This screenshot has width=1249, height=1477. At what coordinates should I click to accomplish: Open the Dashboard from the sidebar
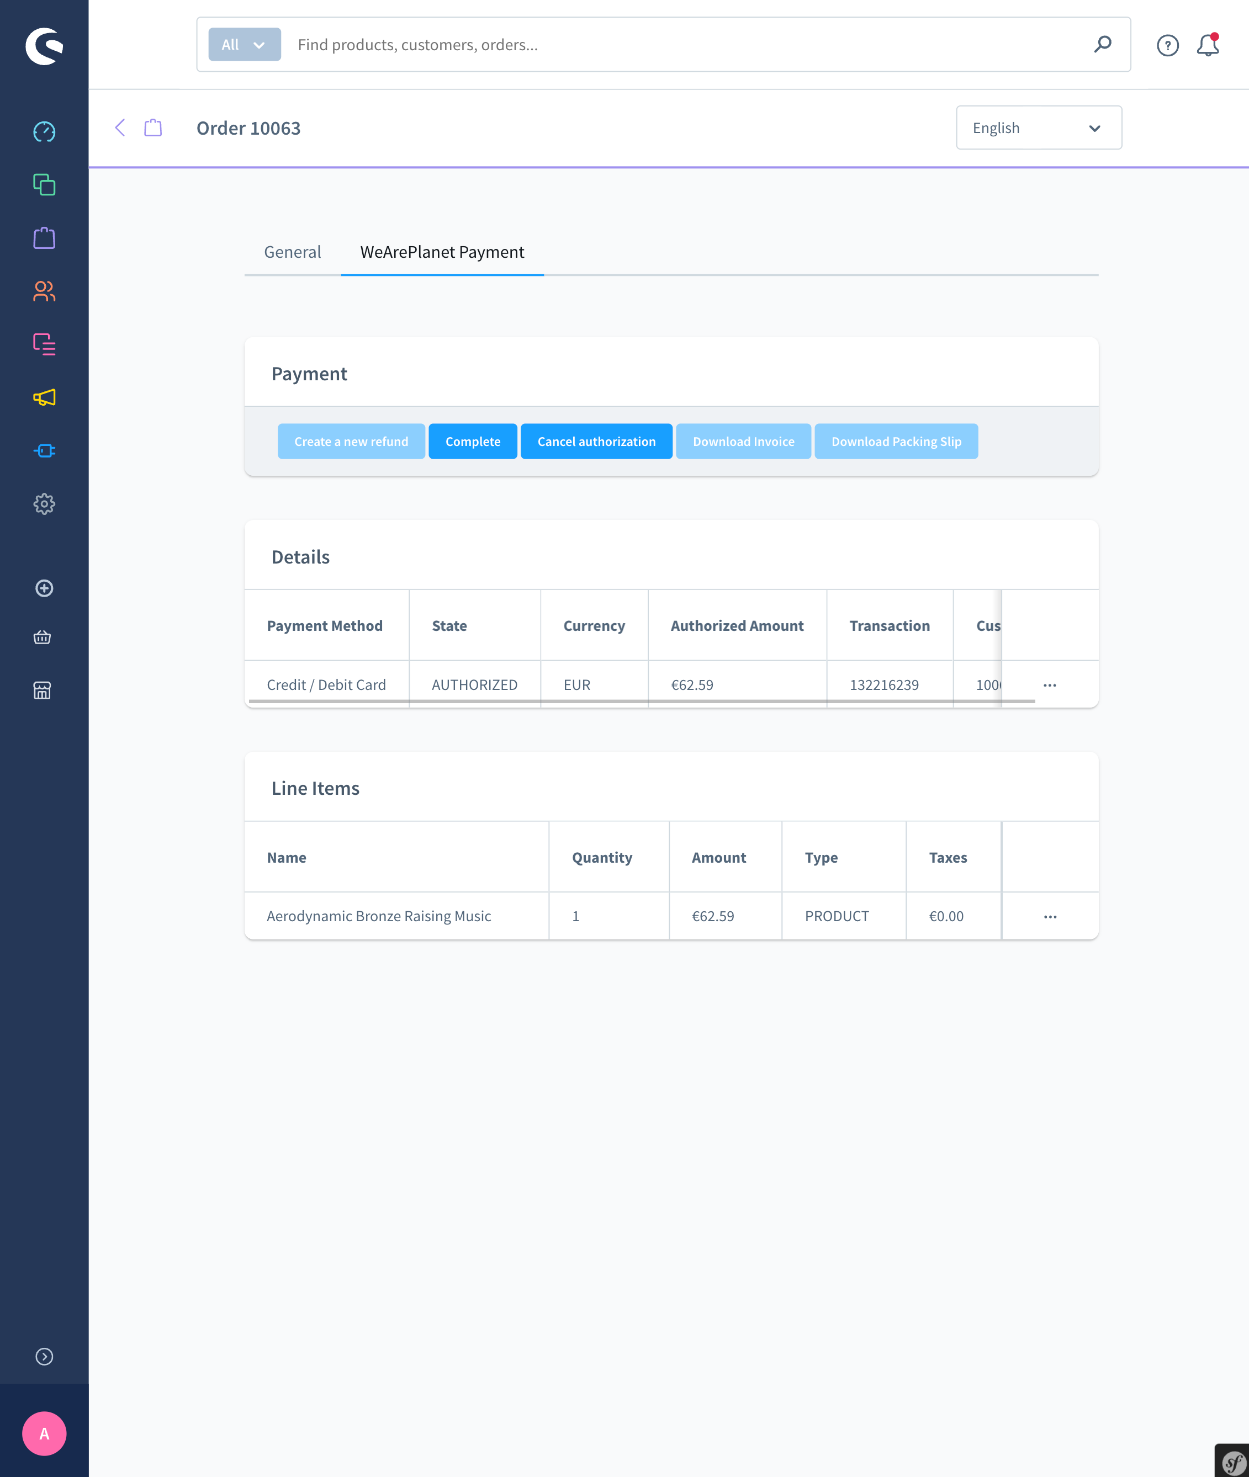point(44,131)
